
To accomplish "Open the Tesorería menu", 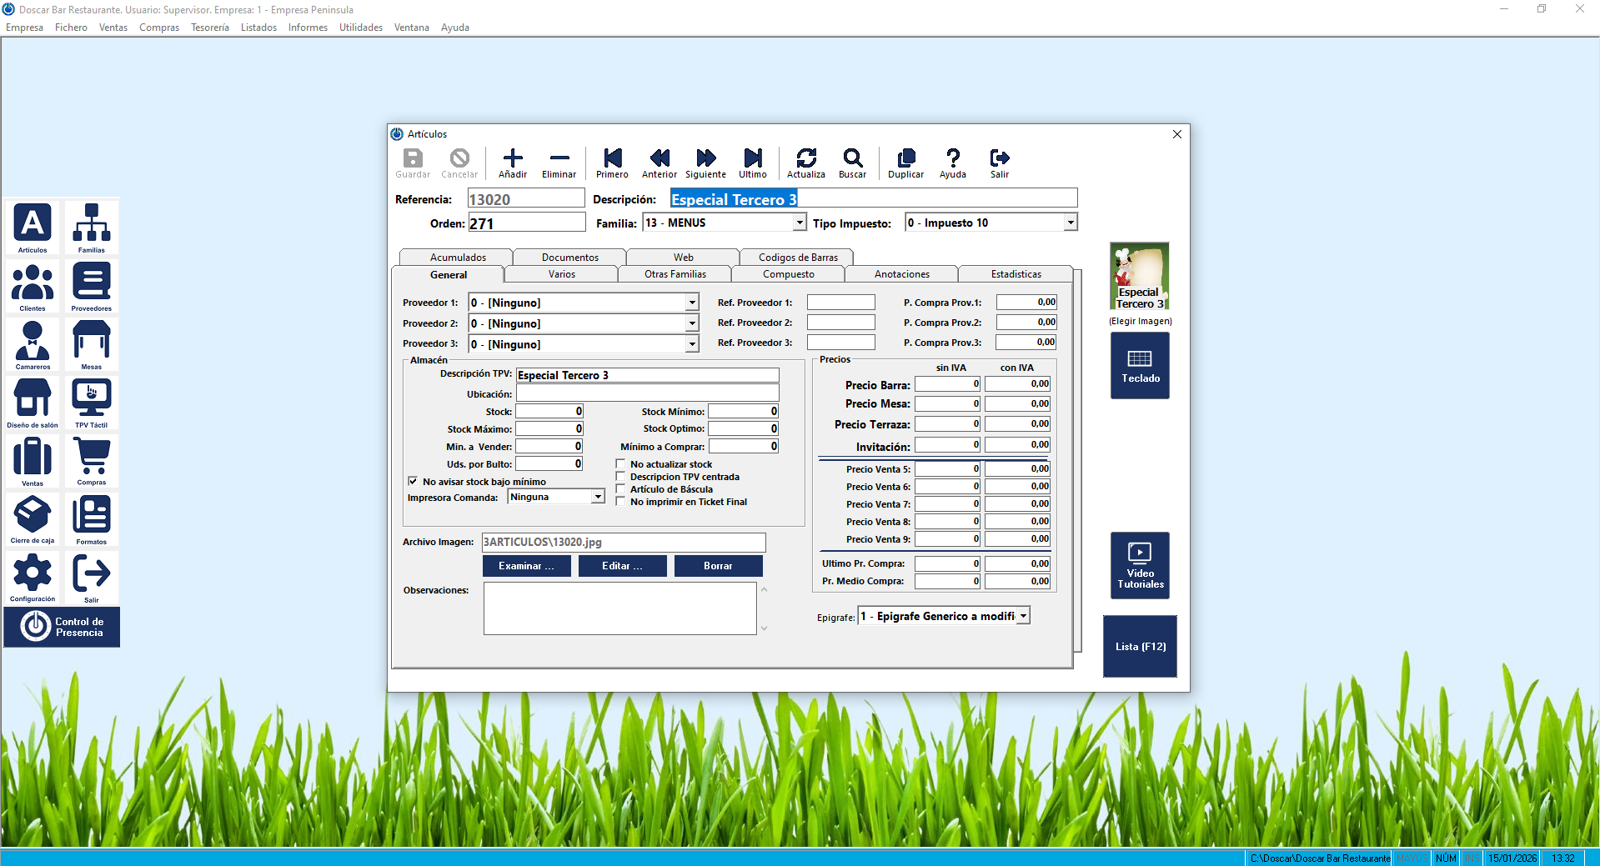I will pyautogui.click(x=209, y=28).
